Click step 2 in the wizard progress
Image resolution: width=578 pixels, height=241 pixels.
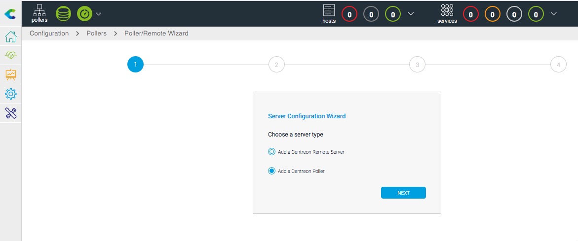tap(276, 65)
